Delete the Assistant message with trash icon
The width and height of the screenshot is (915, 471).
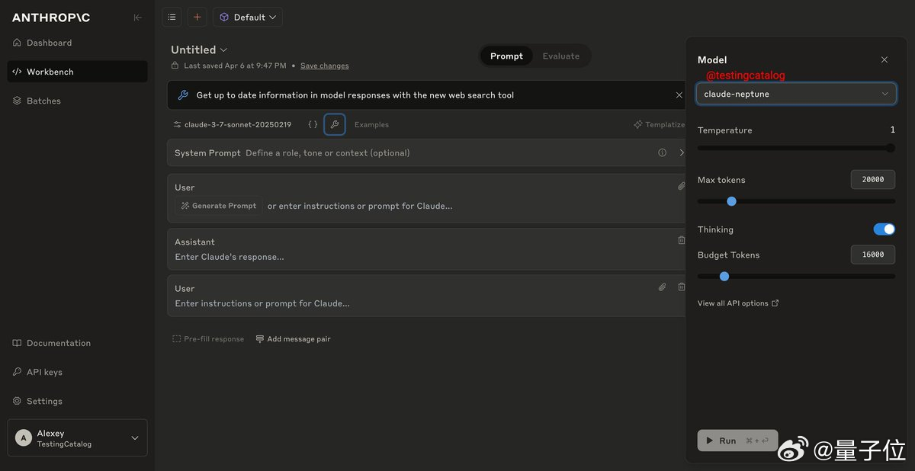pos(681,240)
